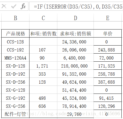The height and width of the screenshot is (119, 123).
Task: Click unit price cell 171,525
Action: coord(108,66)
